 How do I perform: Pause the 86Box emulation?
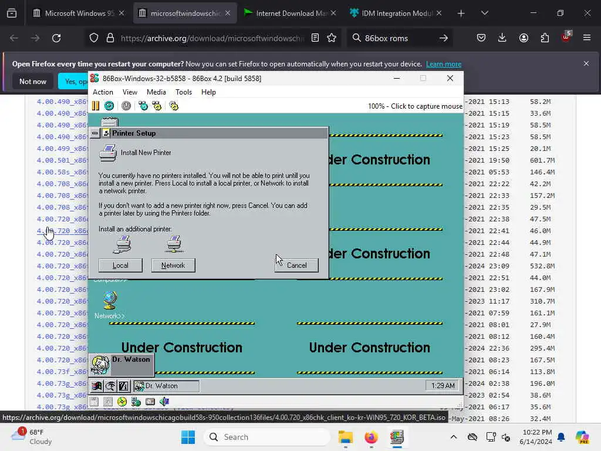click(96, 106)
